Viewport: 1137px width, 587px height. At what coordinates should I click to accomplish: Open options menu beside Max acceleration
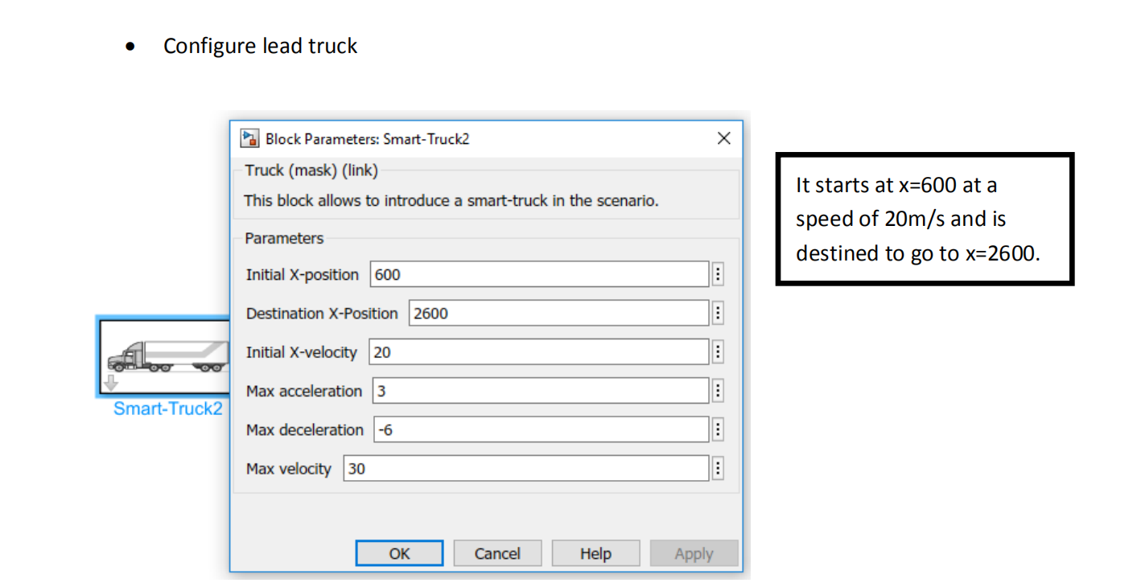718,391
